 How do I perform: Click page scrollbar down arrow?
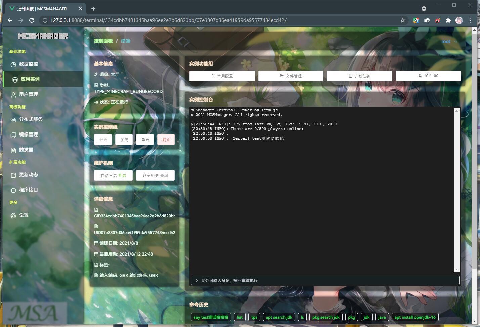point(475,322)
